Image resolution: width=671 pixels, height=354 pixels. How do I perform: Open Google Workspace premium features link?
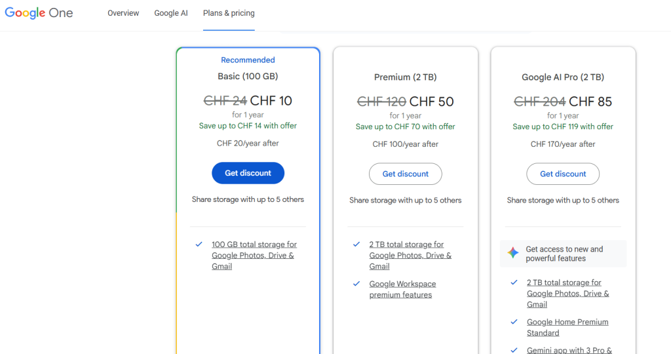(x=402, y=289)
